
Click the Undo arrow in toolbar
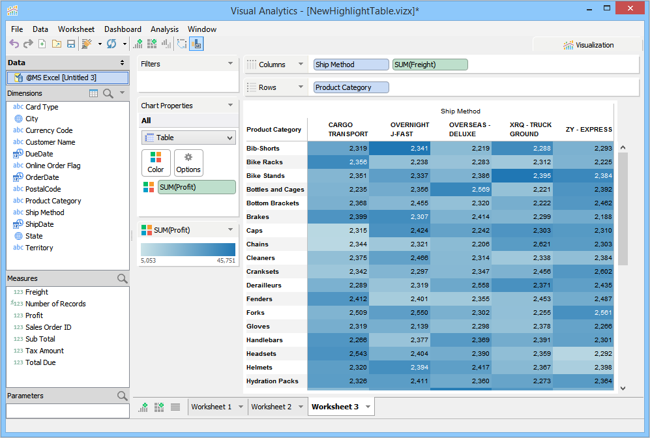click(x=14, y=44)
